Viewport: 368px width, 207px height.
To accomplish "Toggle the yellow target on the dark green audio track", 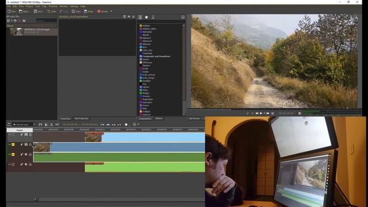I will 13,155.
